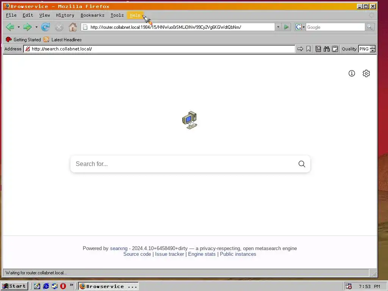Open the File menu
Screen dimensions: 388x291
(x=11, y=15)
